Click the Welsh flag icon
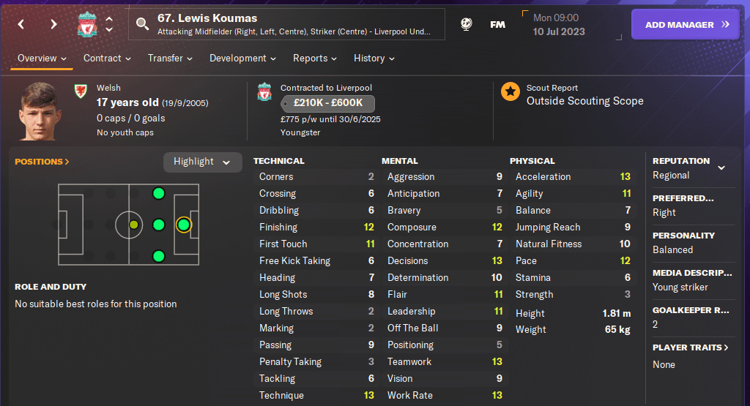 (x=81, y=91)
